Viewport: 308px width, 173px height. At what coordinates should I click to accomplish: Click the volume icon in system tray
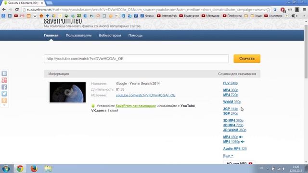point(283,169)
